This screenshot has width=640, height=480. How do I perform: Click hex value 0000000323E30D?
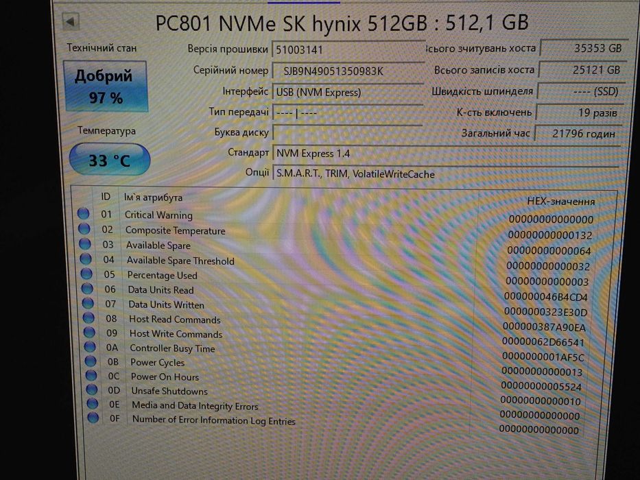point(546,312)
